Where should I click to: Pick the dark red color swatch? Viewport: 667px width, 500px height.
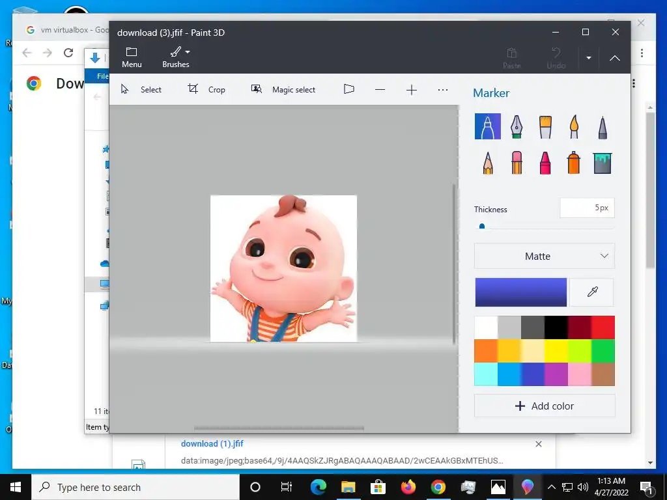(x=579, y=327)
